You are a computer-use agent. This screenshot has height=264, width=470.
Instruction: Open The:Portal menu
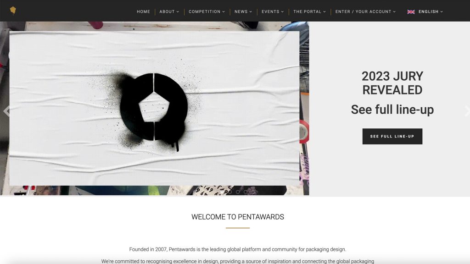tap(309, 11)
